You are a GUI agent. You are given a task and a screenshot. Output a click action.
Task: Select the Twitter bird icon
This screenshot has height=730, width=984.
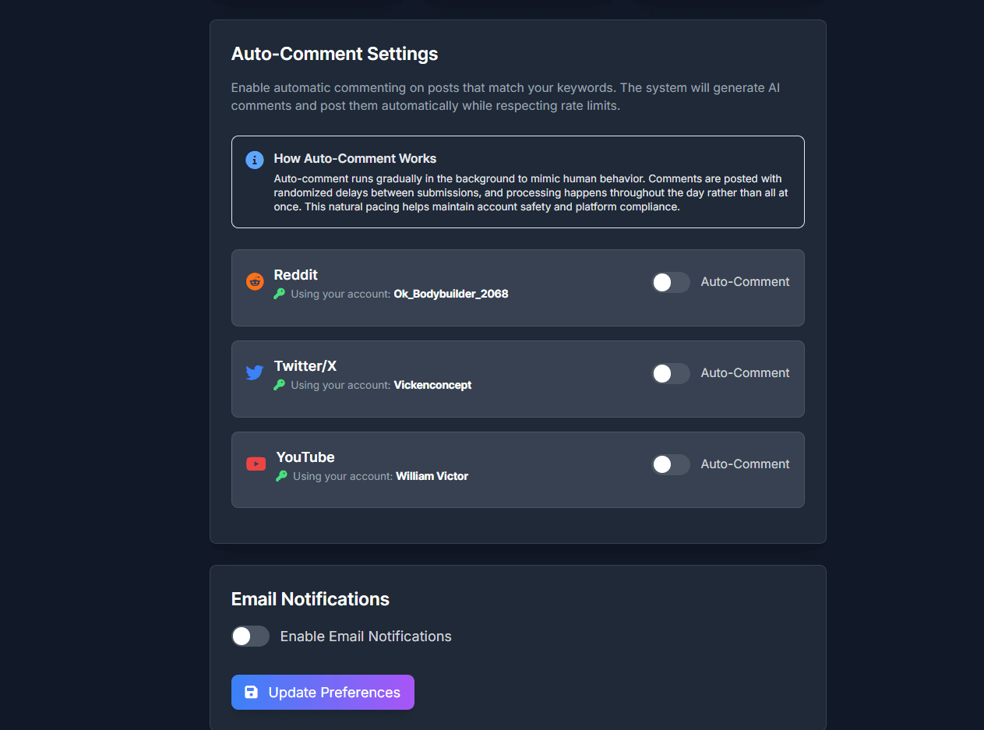[x=255, y=372]
